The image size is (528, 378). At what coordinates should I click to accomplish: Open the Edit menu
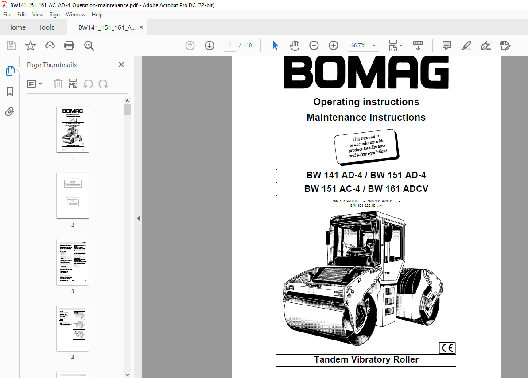point(22,15)
